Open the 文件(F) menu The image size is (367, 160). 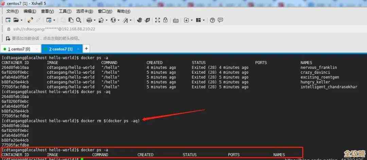pos(13,11)
